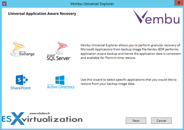Screen dimensions: 184x130
Task: Close the Vembu Universal Explorer window
Action: click(179, 3)
